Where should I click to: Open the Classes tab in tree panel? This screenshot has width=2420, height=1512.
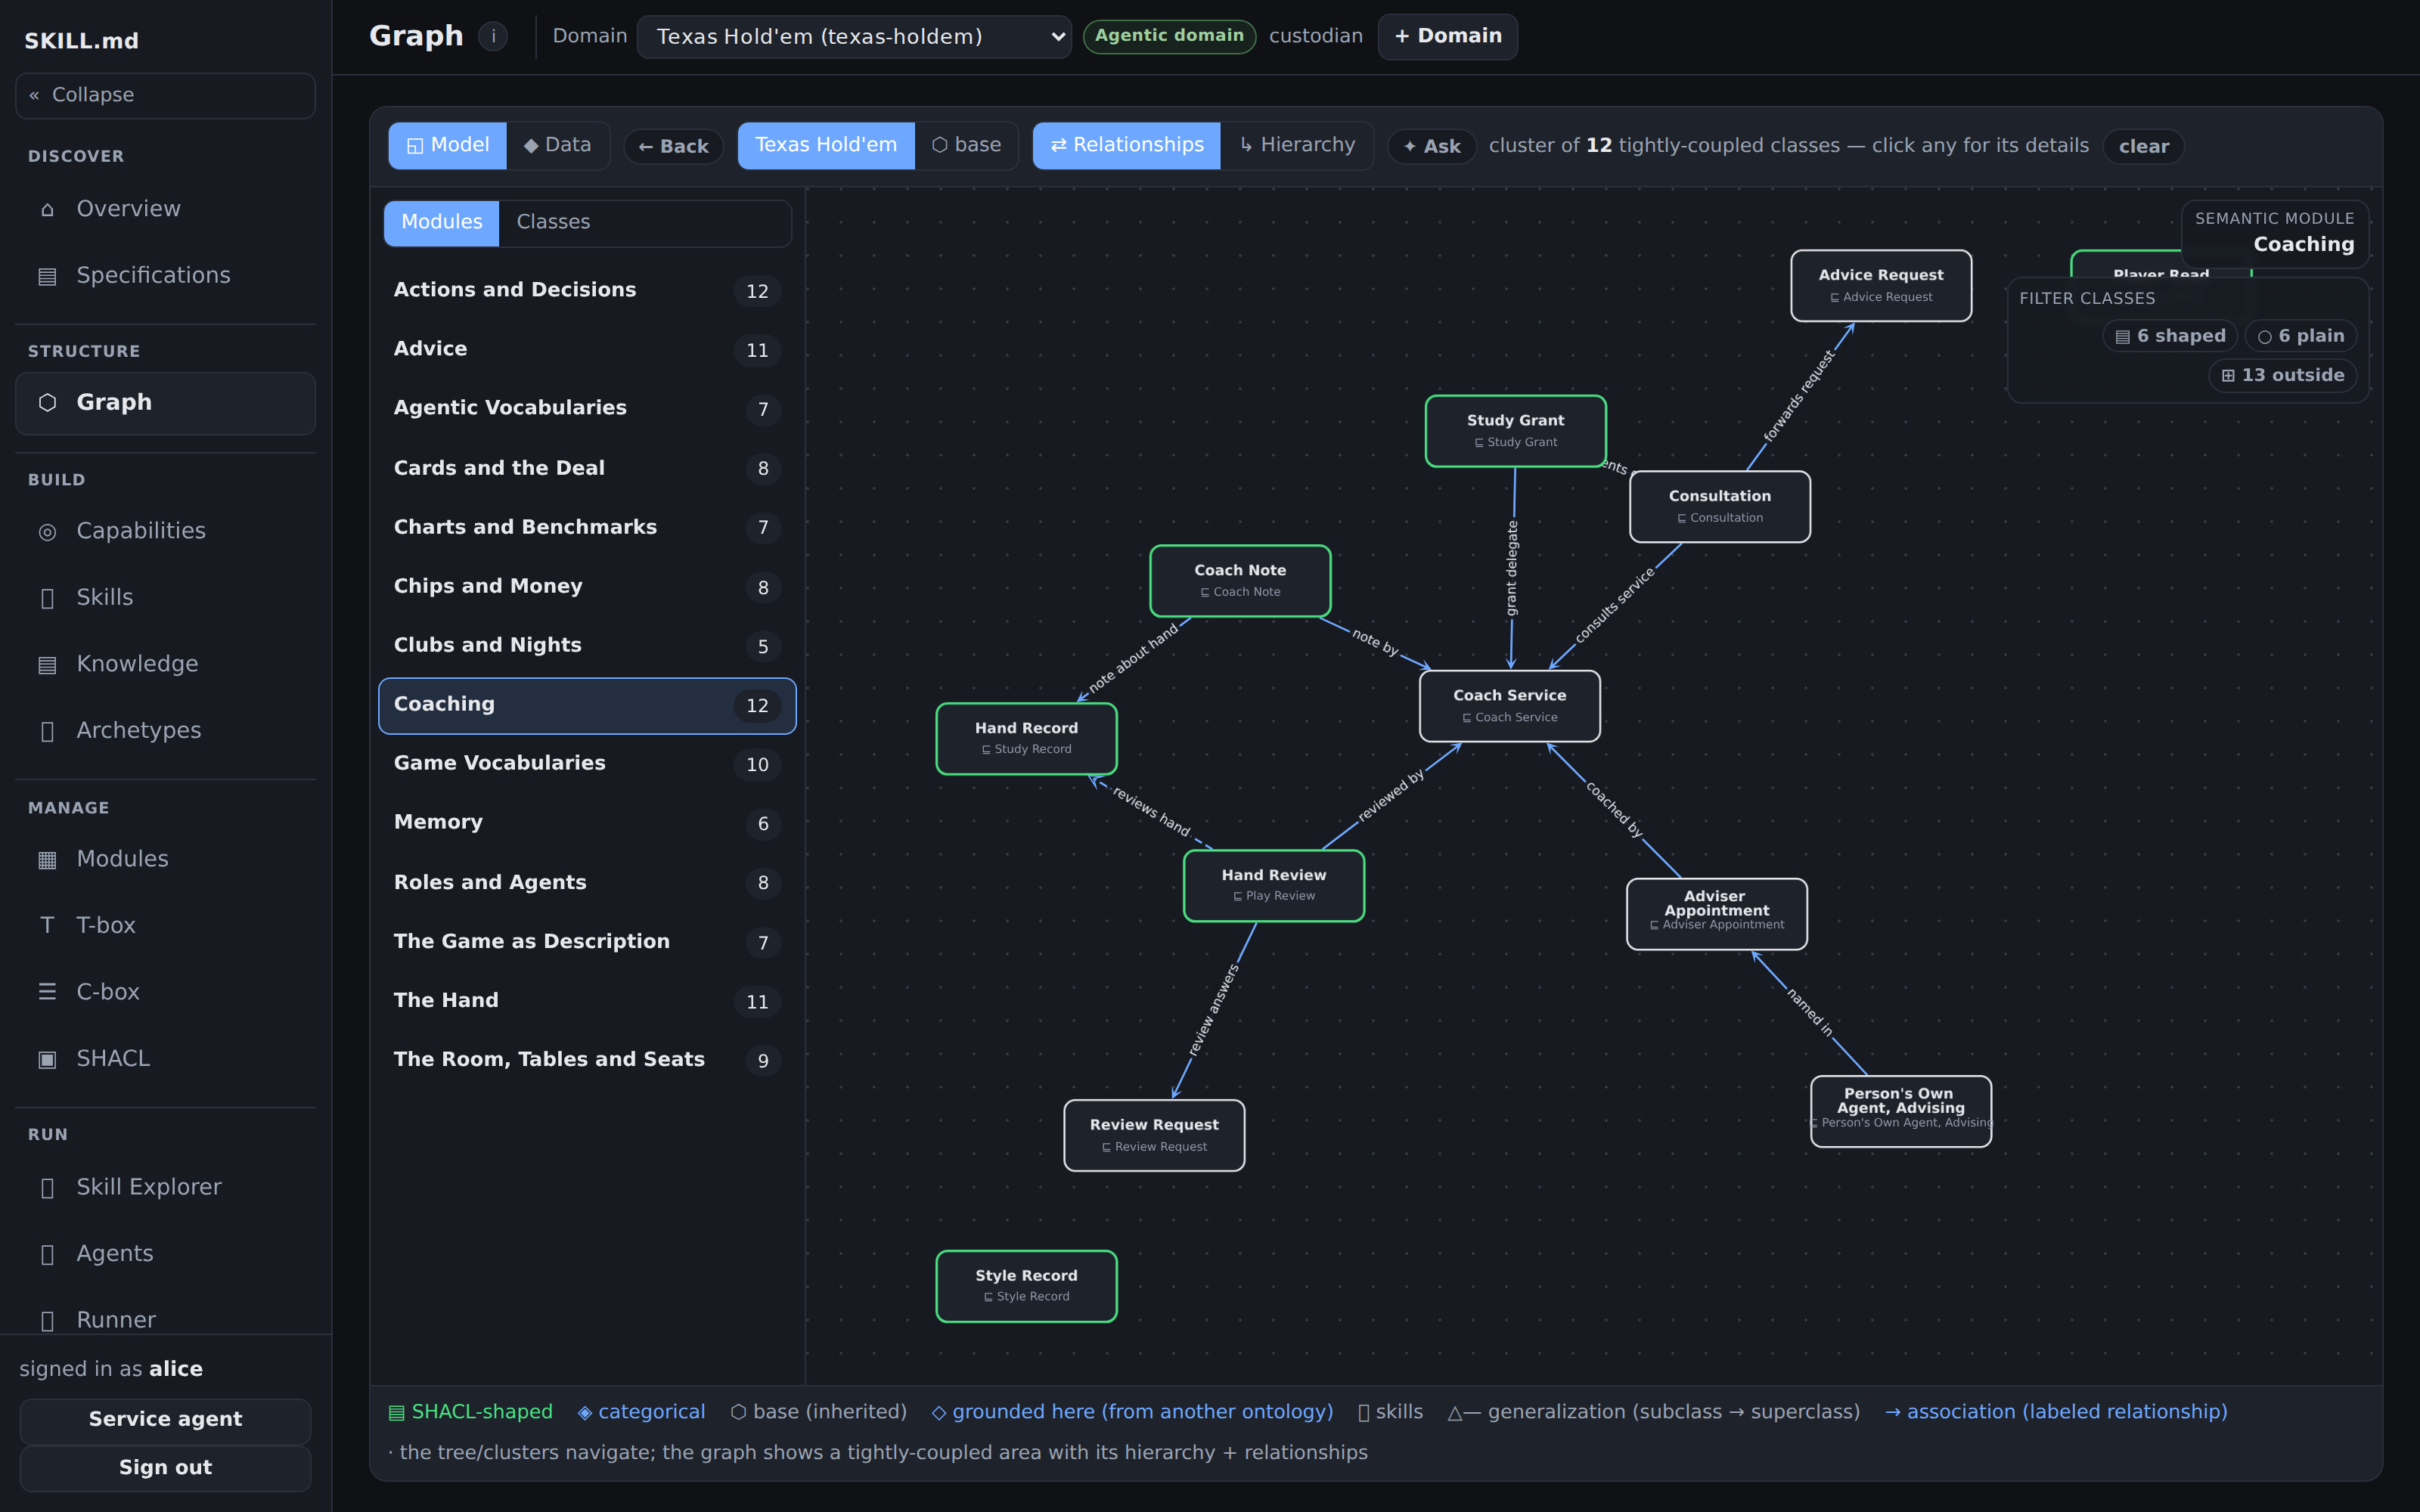point(553,222)
